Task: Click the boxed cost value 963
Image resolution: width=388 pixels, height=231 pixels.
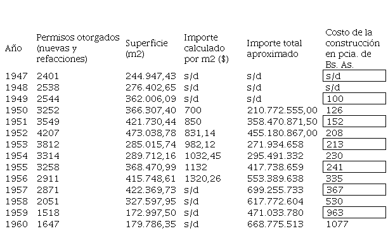Action: click(354, 212)
